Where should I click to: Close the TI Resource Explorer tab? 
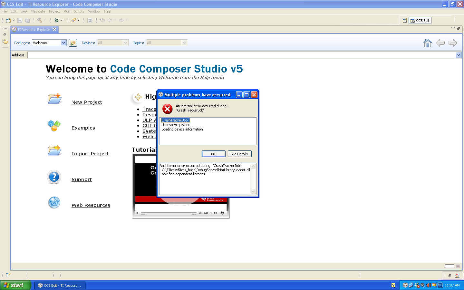[x=54, y=29]
